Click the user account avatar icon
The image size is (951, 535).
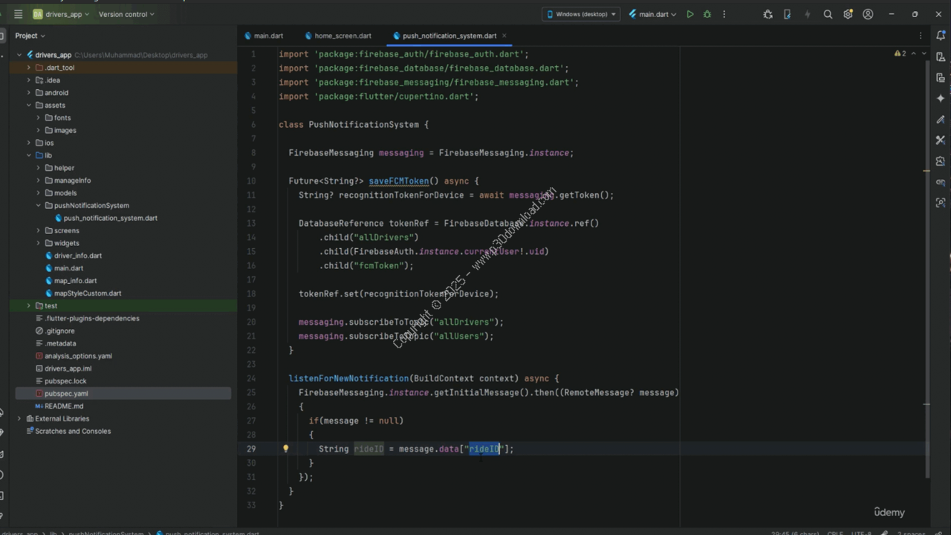tap(868, 14)
